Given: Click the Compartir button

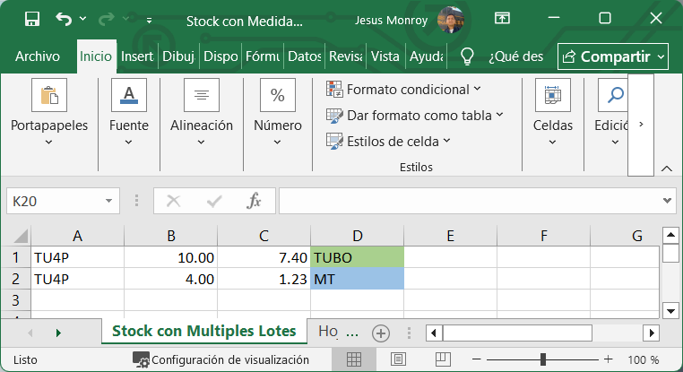Looking at the screenshot, I should [x=613, y=56].
